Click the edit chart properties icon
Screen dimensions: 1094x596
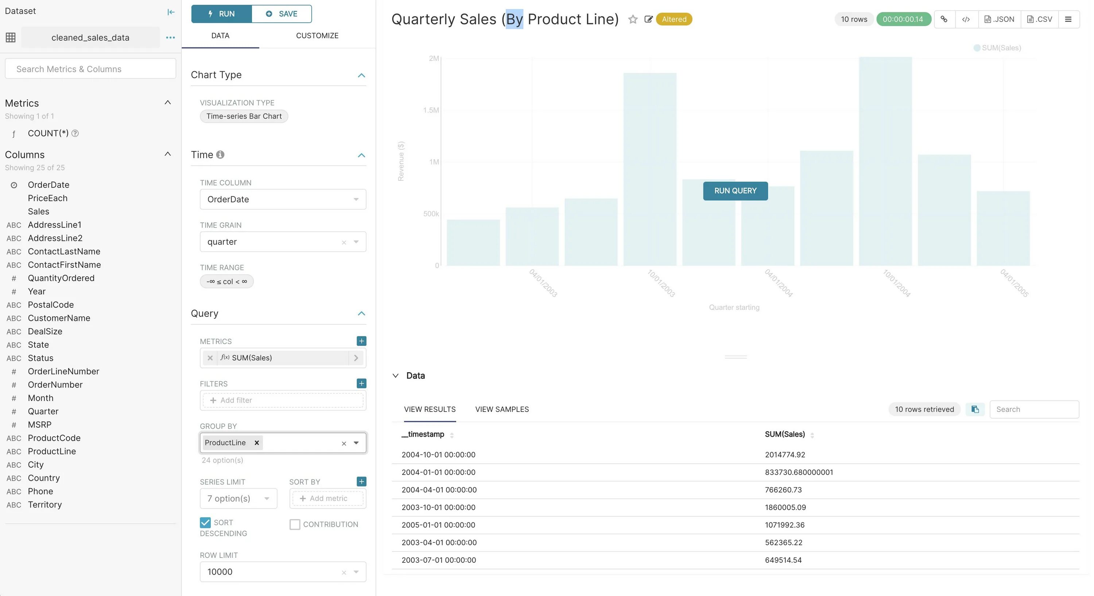(648, 19)
